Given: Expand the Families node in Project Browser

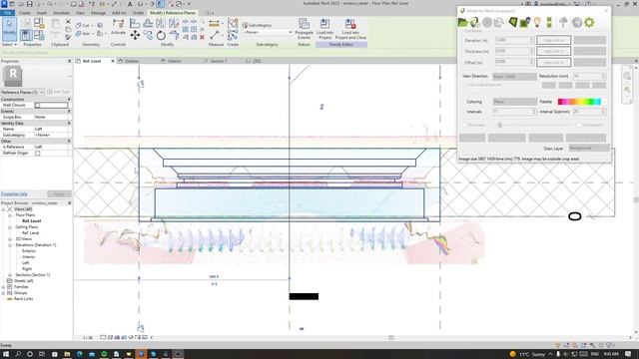Looking at the screenshot, I should (3, 287).
